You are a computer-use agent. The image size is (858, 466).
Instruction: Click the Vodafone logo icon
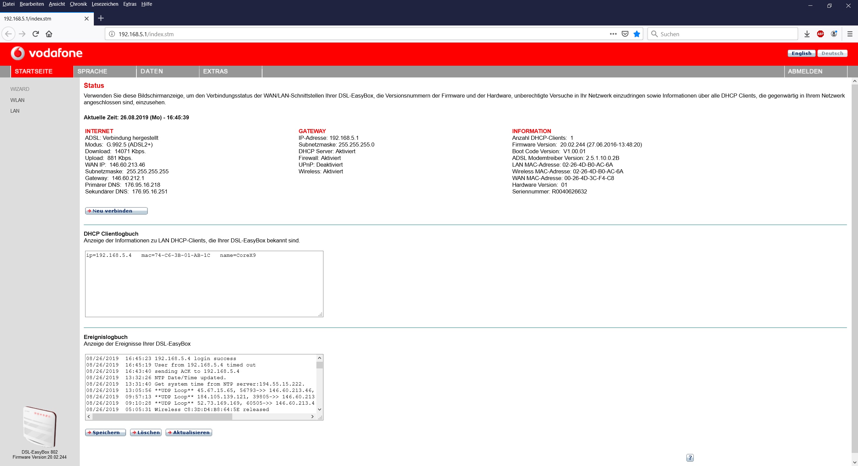pos(17,53)
